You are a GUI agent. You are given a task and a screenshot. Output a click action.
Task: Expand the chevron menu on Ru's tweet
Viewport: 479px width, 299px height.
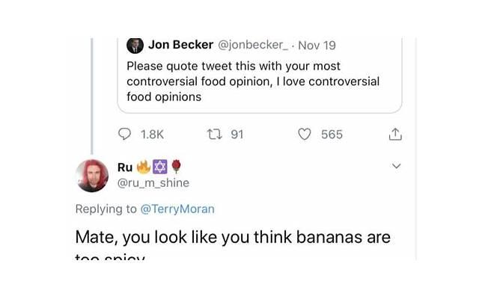(x=397, y=166)
